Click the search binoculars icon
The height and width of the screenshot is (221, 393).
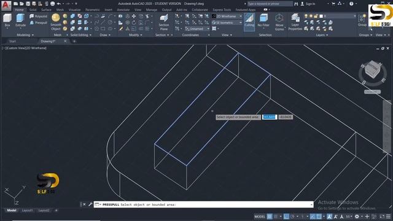pos(296,4)
